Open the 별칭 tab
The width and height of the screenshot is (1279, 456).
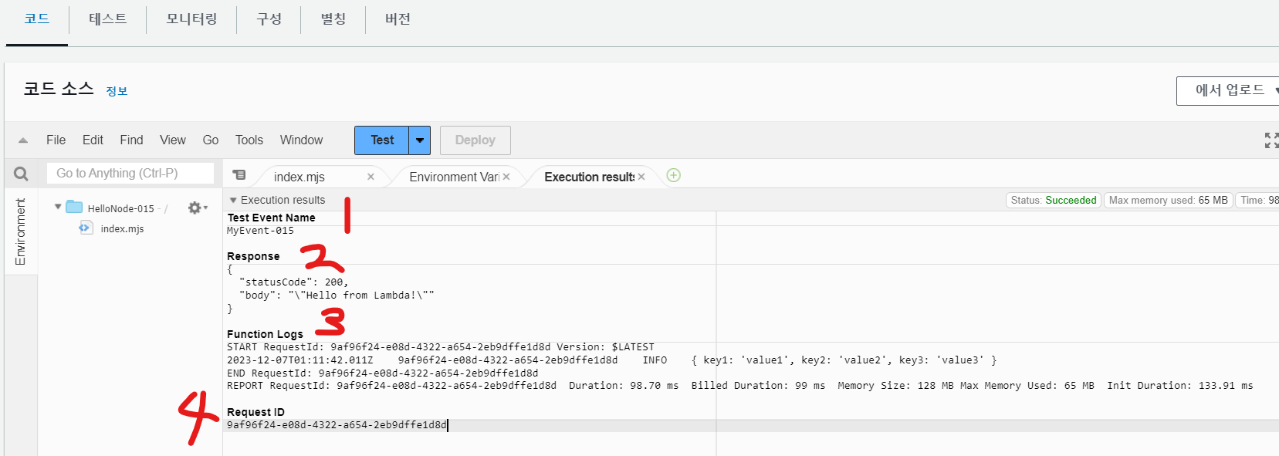coord(333,19)
